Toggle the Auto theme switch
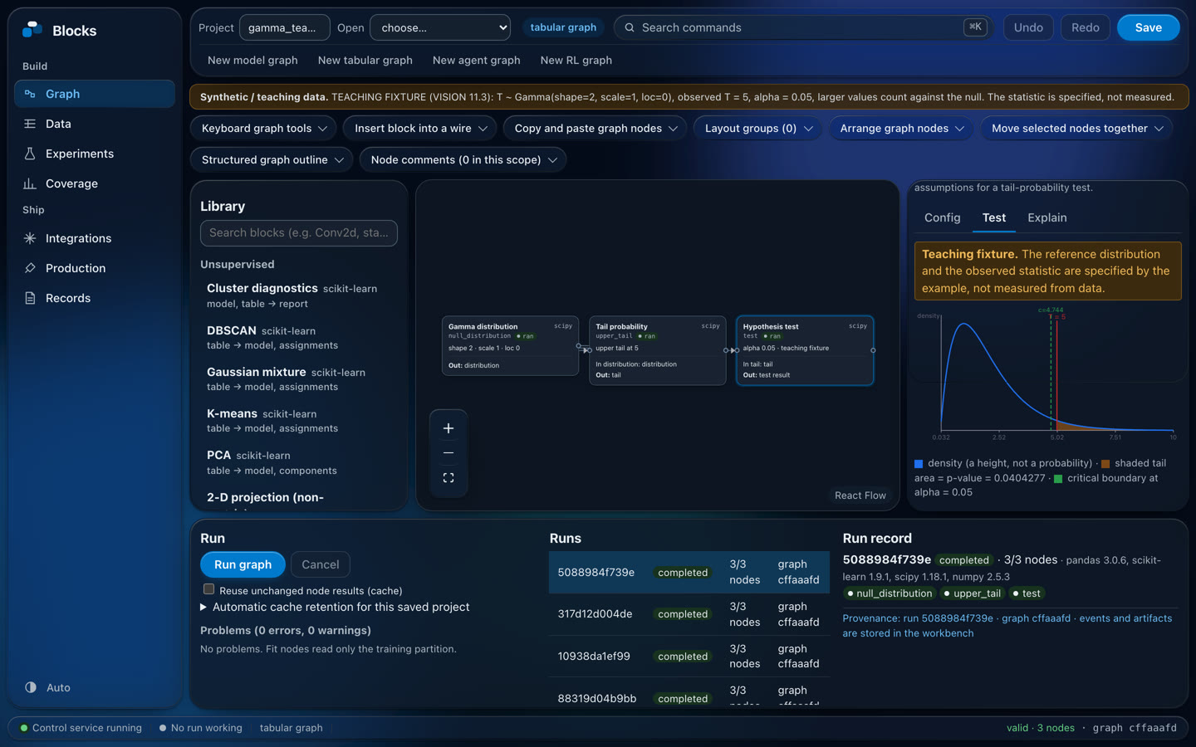The width and height of the screenshot is (1196, 747). [x=31, y=687]
